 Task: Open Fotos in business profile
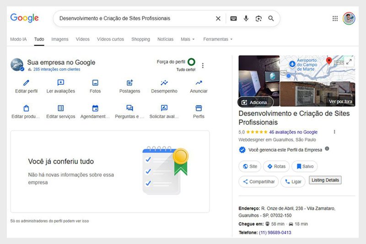pyautogui.click(x=95, y=87)
